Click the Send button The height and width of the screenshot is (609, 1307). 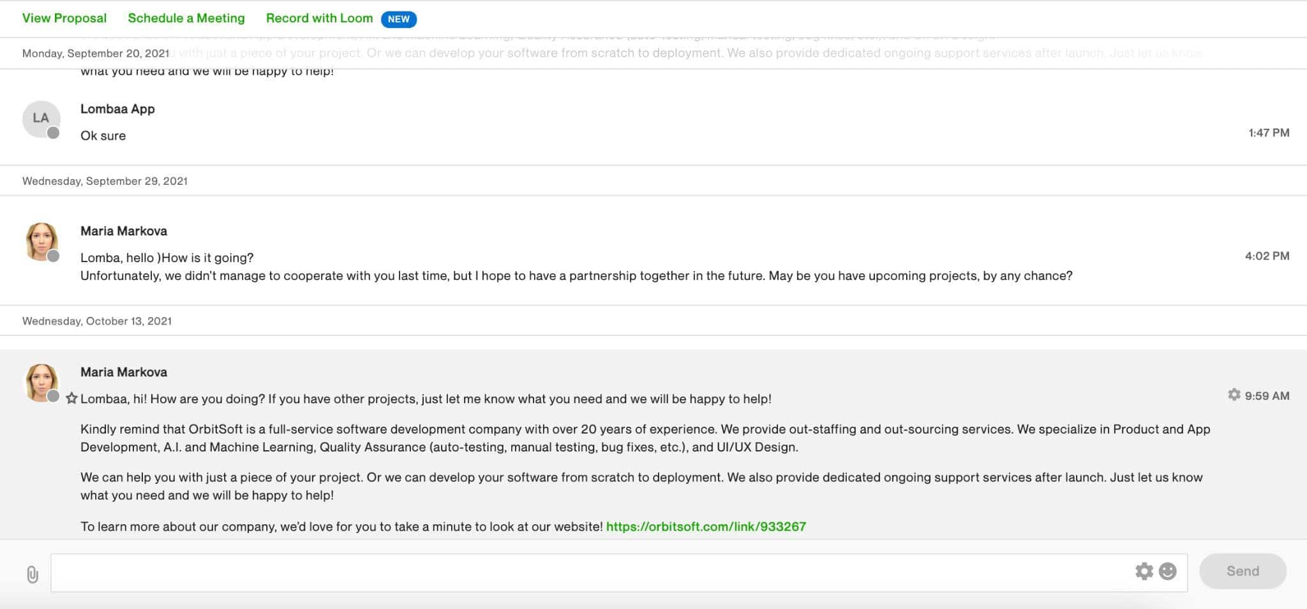(1243, 571)
